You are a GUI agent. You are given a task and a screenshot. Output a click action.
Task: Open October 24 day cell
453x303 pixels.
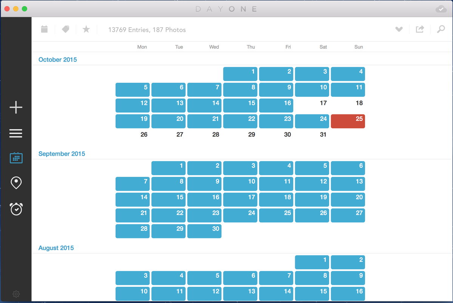tap(312, 121)
